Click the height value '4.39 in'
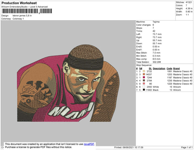This screenshot has width=194, height=150. coord(189,8)
